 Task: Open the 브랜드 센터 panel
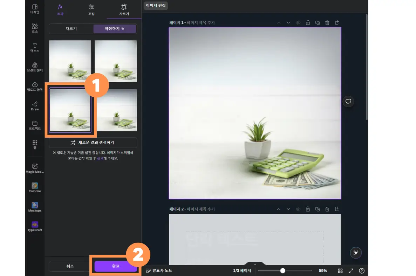35,67
